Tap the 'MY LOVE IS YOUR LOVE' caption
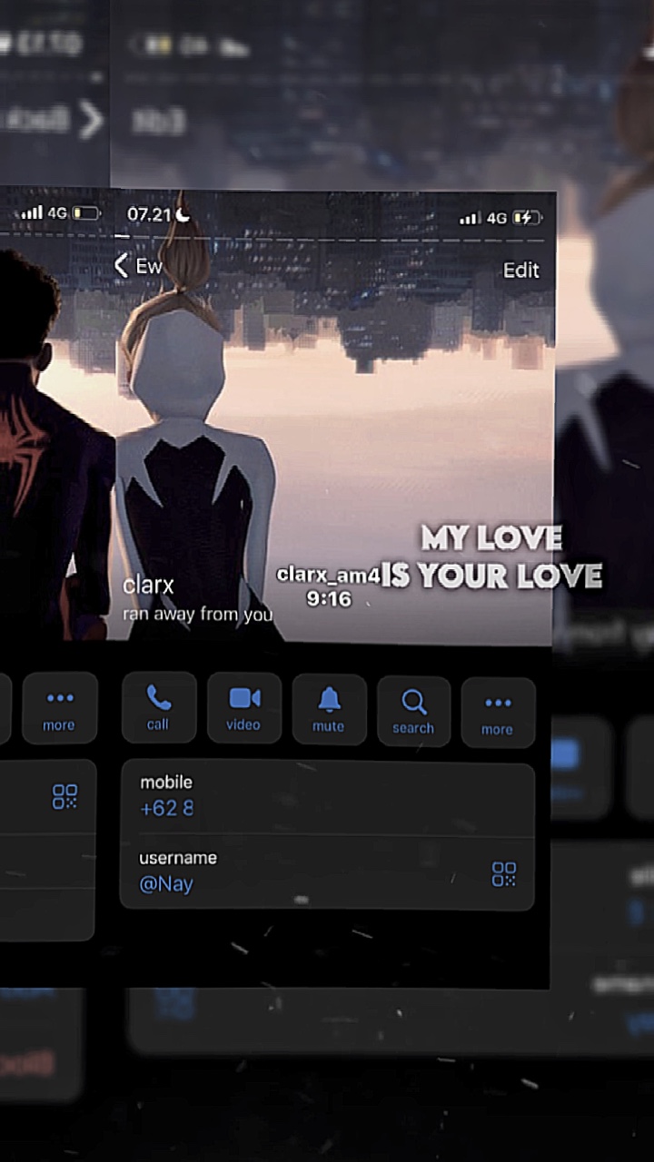The height and width of the screenshot is (1162, 654). pos(491,556)
